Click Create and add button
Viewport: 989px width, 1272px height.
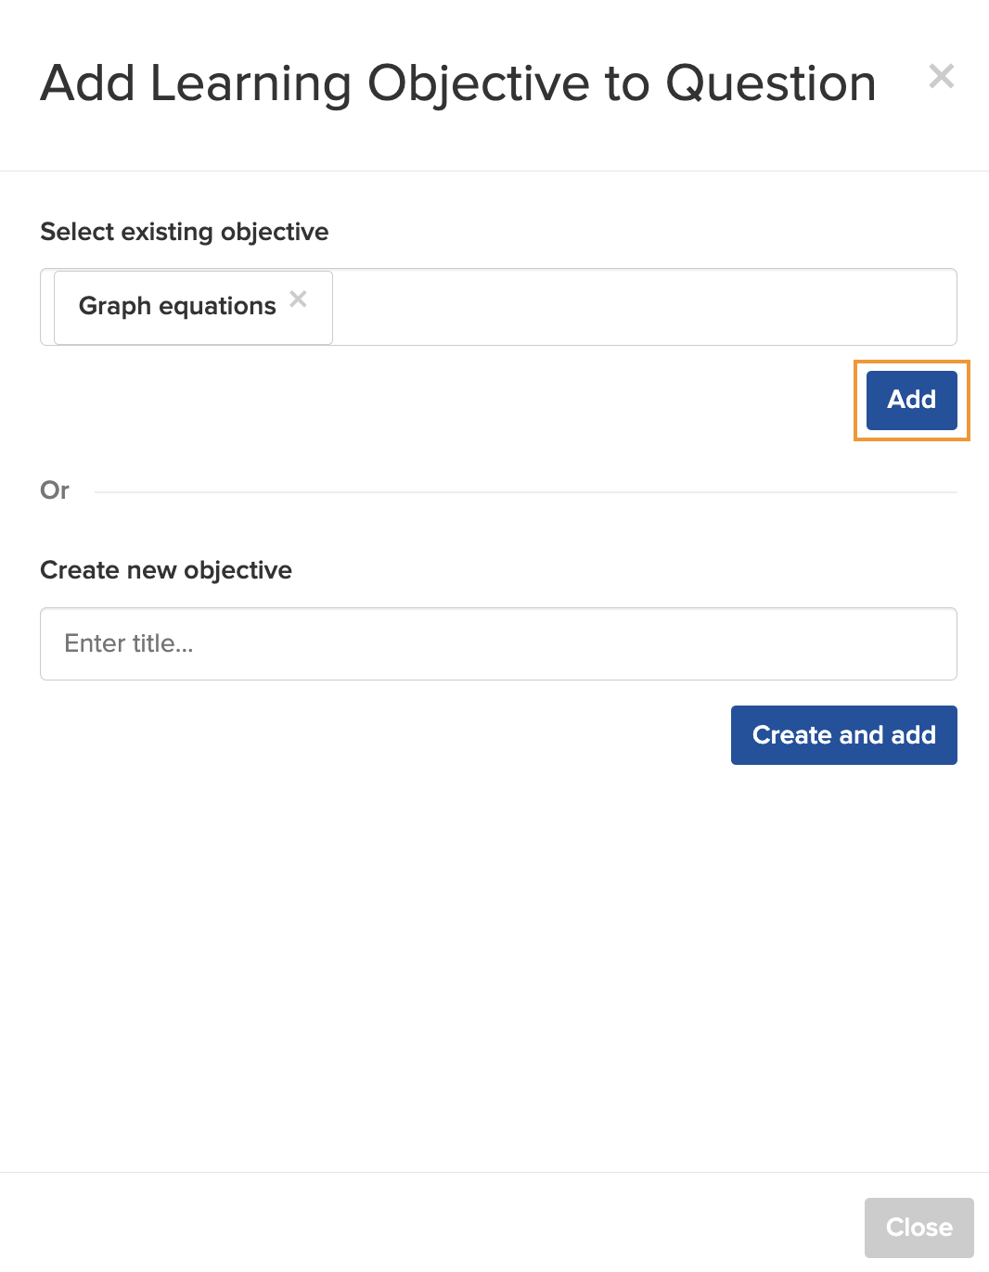click(843, 735)
